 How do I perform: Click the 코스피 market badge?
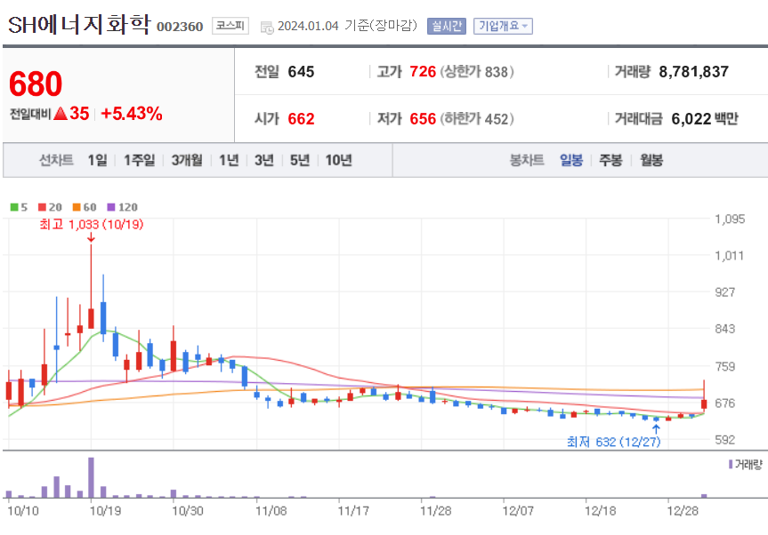coord(230,26)
